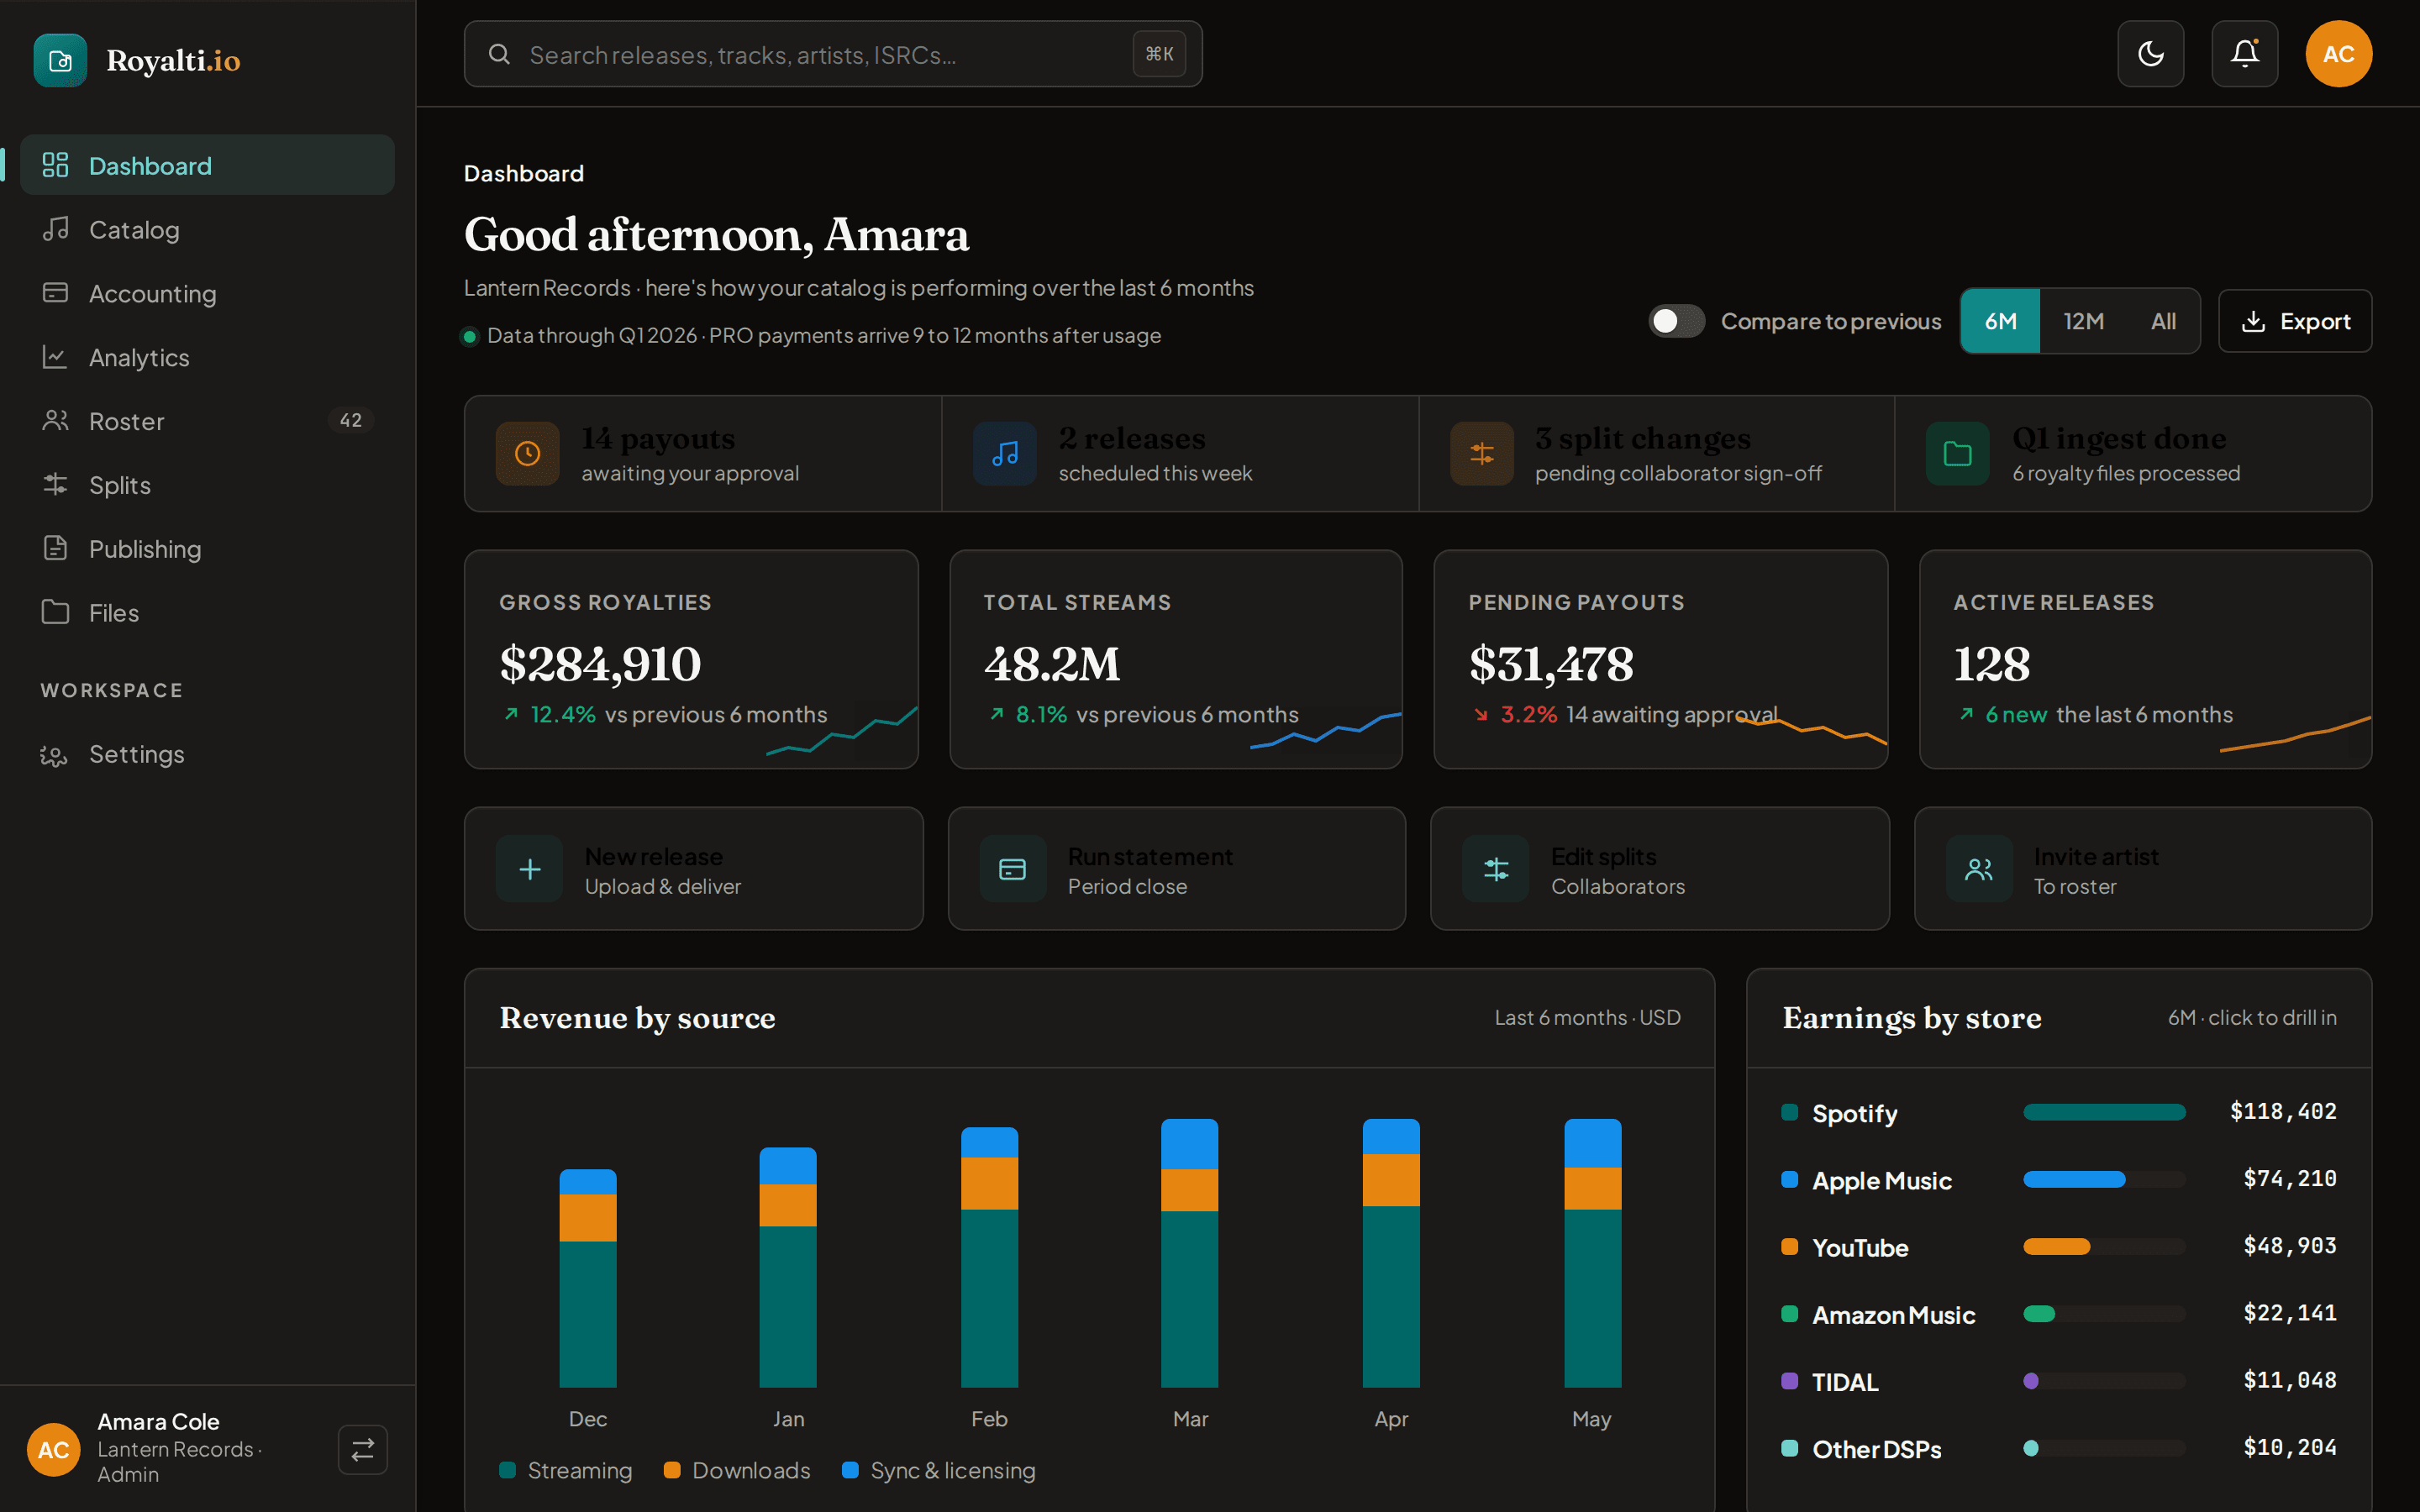Screen dimensions: 2420x1512
Task: Click the folder icon on Q1 ingest alert
Action: click(x=1958, y=454)
